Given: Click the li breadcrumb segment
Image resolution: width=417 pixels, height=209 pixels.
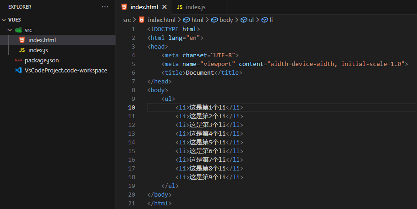Looking at the screenshot, I should pos(271,20).
